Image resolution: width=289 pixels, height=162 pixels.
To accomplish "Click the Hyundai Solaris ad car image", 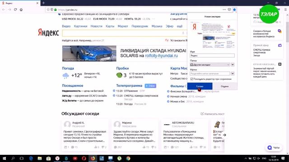I will pyautogui.click(x=89, y=54).
